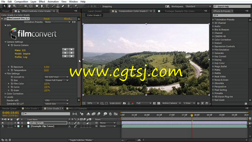The image size is (252, 142).
Task: Hide the Example Clip 7.mov layer
Action: [x=3, y=127]
